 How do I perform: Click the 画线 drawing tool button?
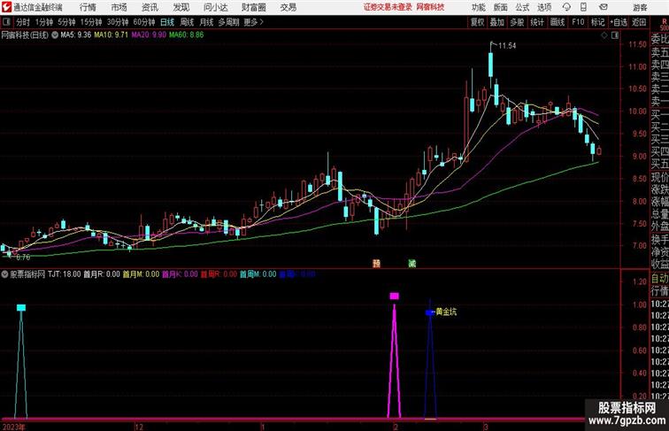click(557, 22)
